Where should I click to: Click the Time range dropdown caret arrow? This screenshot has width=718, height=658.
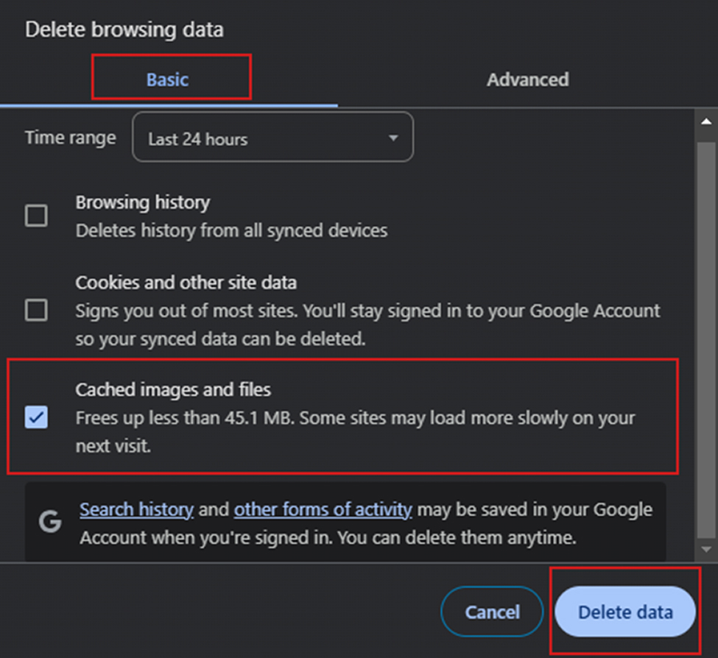pyautogui.click(x=393, y=138)
